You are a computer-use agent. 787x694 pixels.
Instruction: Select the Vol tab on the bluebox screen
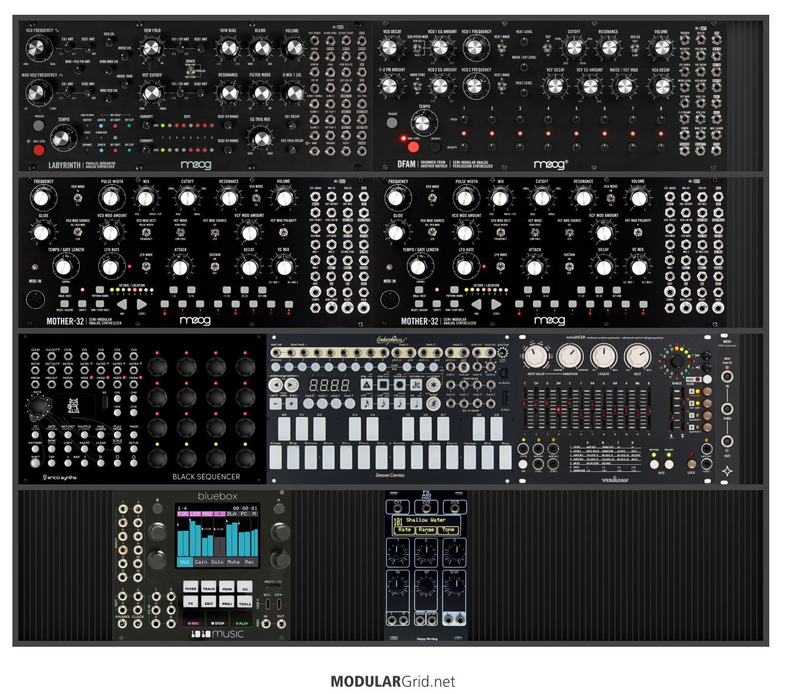coord(184,562)
